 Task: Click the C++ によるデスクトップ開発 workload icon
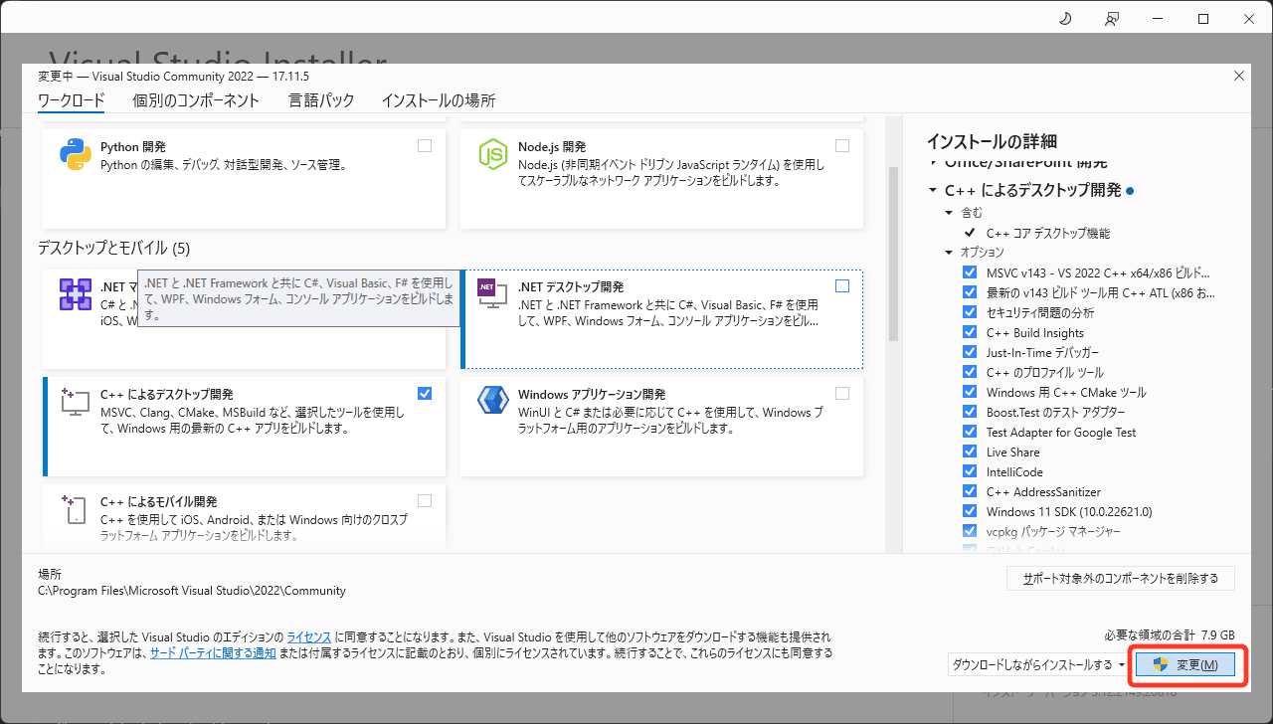click(75, 403)
